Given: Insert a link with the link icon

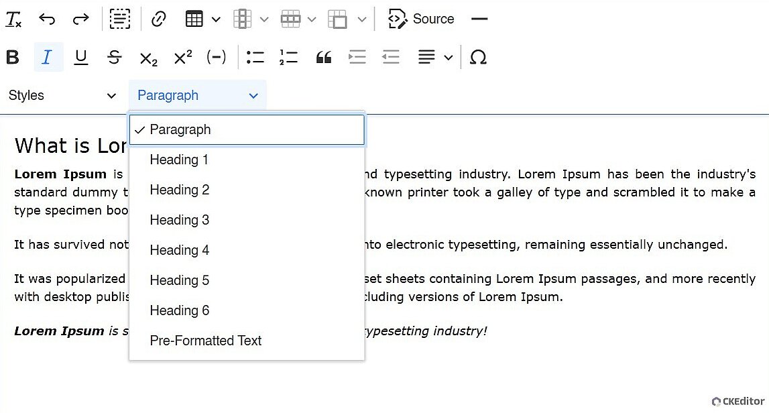Looking at the screenshot, I should click(x=159, y=19).
